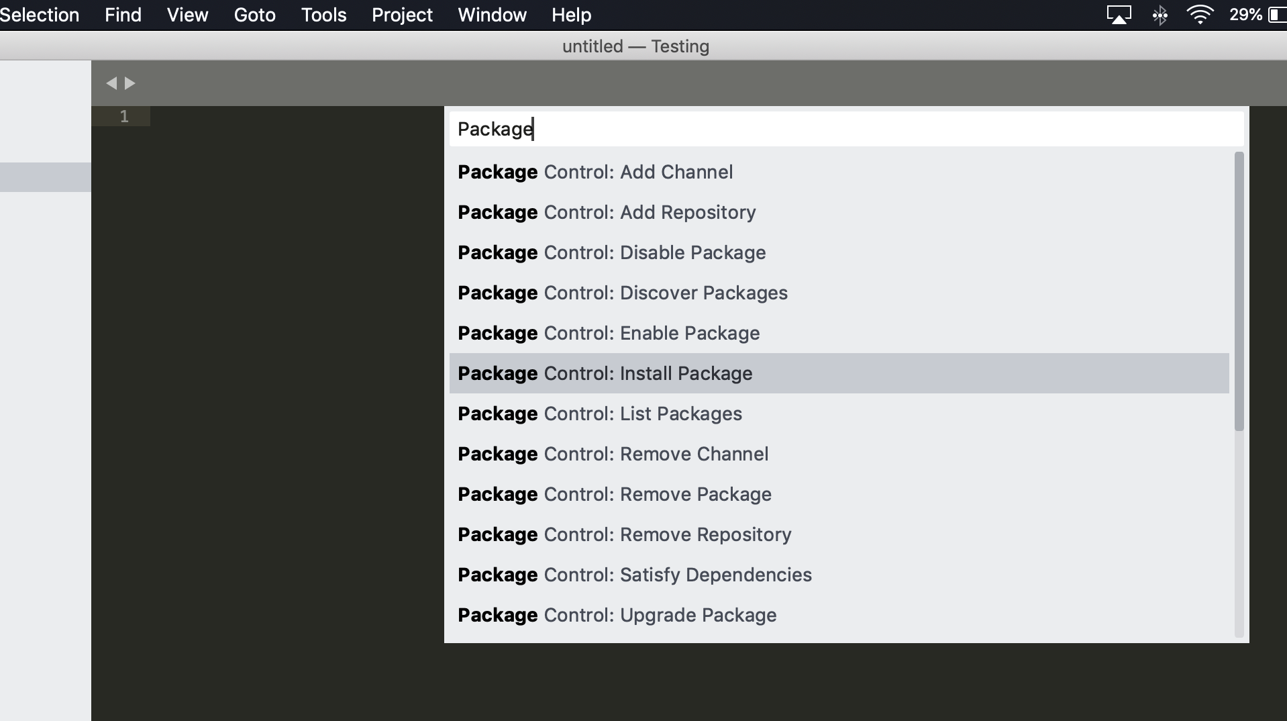Open the Window menu
Image resolution: width=1287 pixels, height=721 pixels.
point(492,14)
